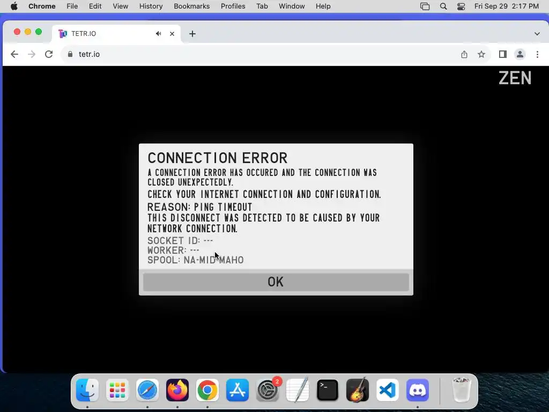Launch Terminal from the dock
Image resolution: width=549 pixels, height=412 pixels.
click(328, 390)
